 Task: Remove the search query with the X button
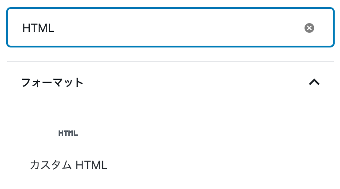pyautogui.click(x=309, y=28)
